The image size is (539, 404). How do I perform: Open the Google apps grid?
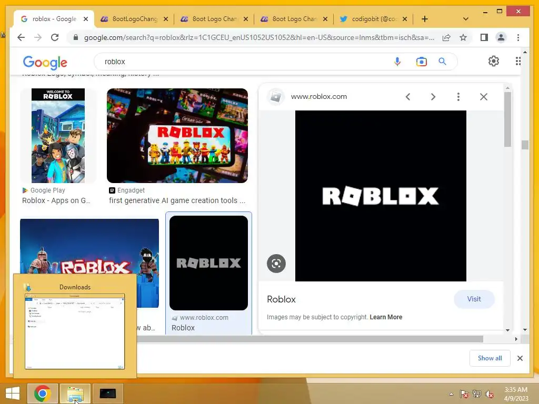pos(518,61)
